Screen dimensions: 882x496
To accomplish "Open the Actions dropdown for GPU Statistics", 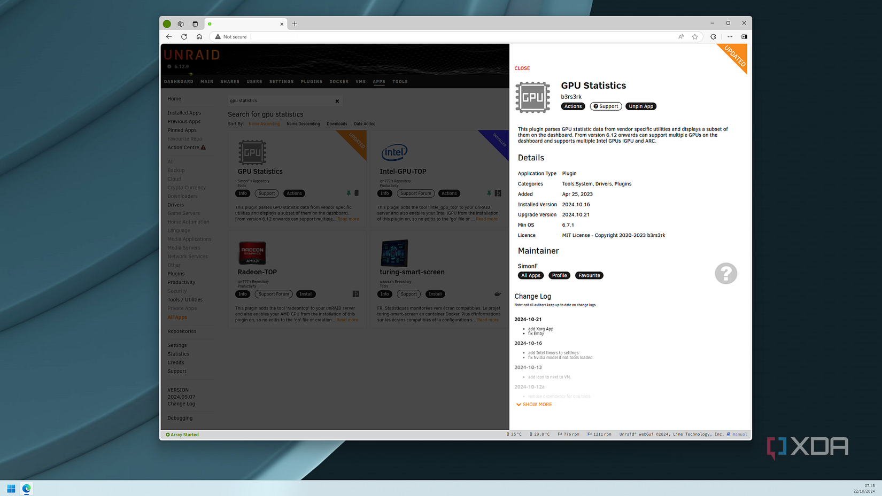I will pos(572,106).
